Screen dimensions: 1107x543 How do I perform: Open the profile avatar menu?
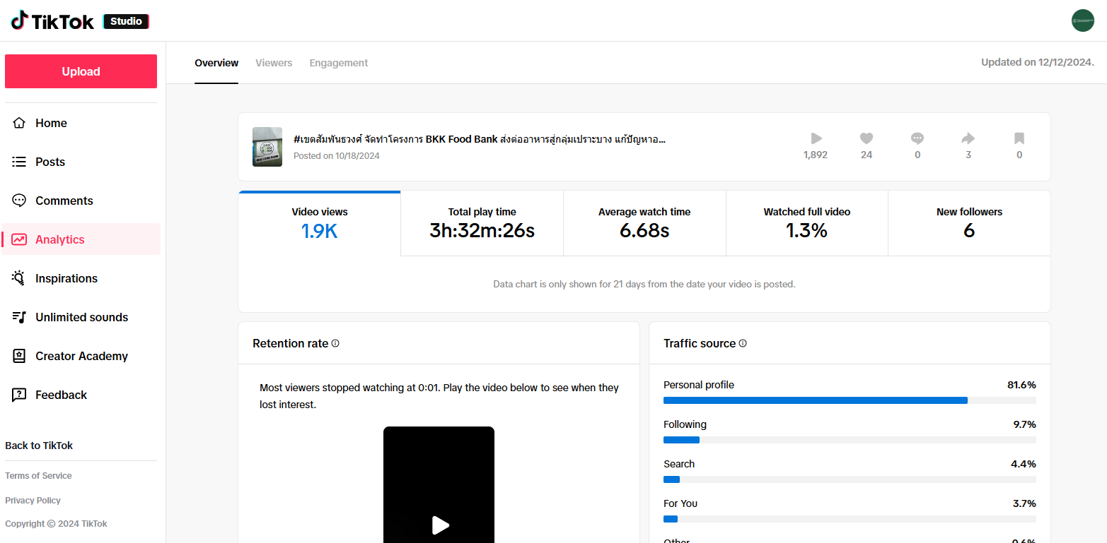(x=1082, y=20)
